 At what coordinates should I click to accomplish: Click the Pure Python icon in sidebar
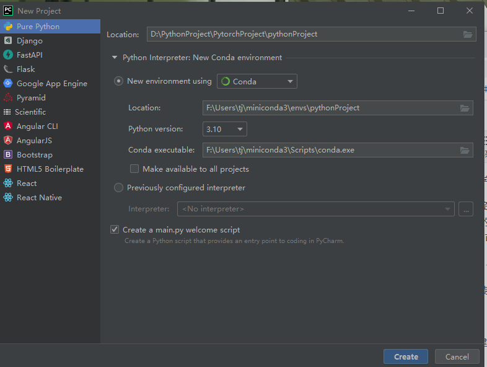click(8, 27)
